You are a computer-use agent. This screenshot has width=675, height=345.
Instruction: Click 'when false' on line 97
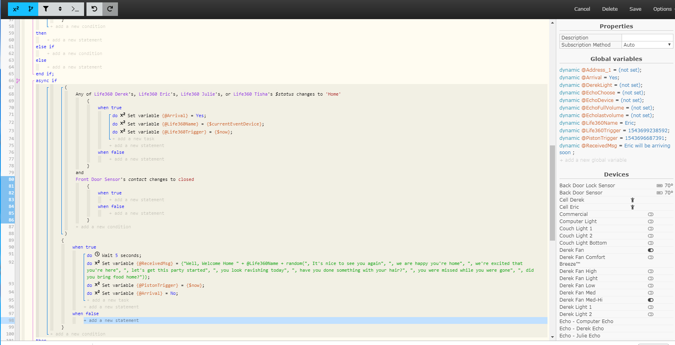(x=85, y=314)
